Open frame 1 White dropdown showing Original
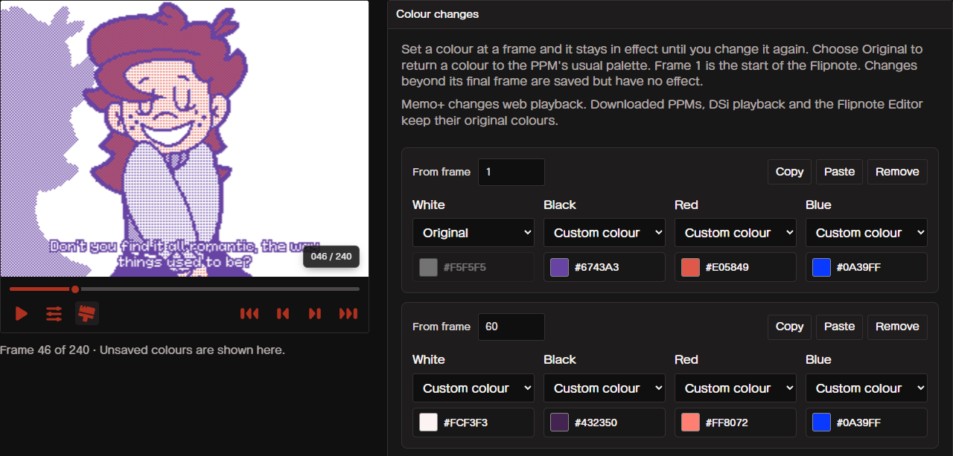 (474, 233)
